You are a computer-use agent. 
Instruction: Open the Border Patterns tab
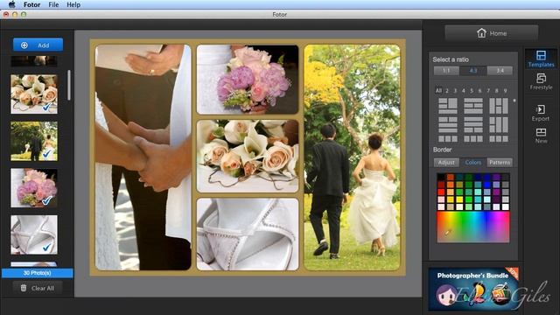500,162
